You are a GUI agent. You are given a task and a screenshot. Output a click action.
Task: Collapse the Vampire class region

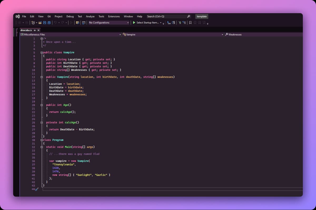41,52
